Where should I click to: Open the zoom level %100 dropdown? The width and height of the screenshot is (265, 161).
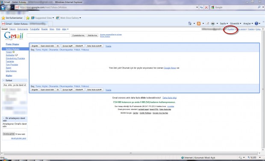click(260, 158)
